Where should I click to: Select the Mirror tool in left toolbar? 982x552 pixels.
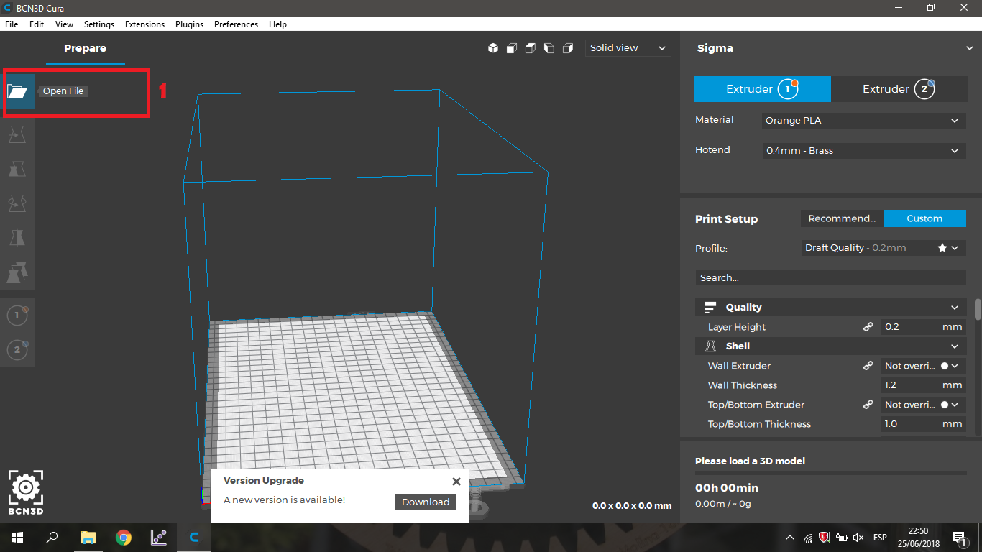17,238
